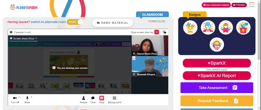The width and height of the screenshot is (261, 110).
Task: Select the brain with glasses badge
Action: click(x=217, y=44)
